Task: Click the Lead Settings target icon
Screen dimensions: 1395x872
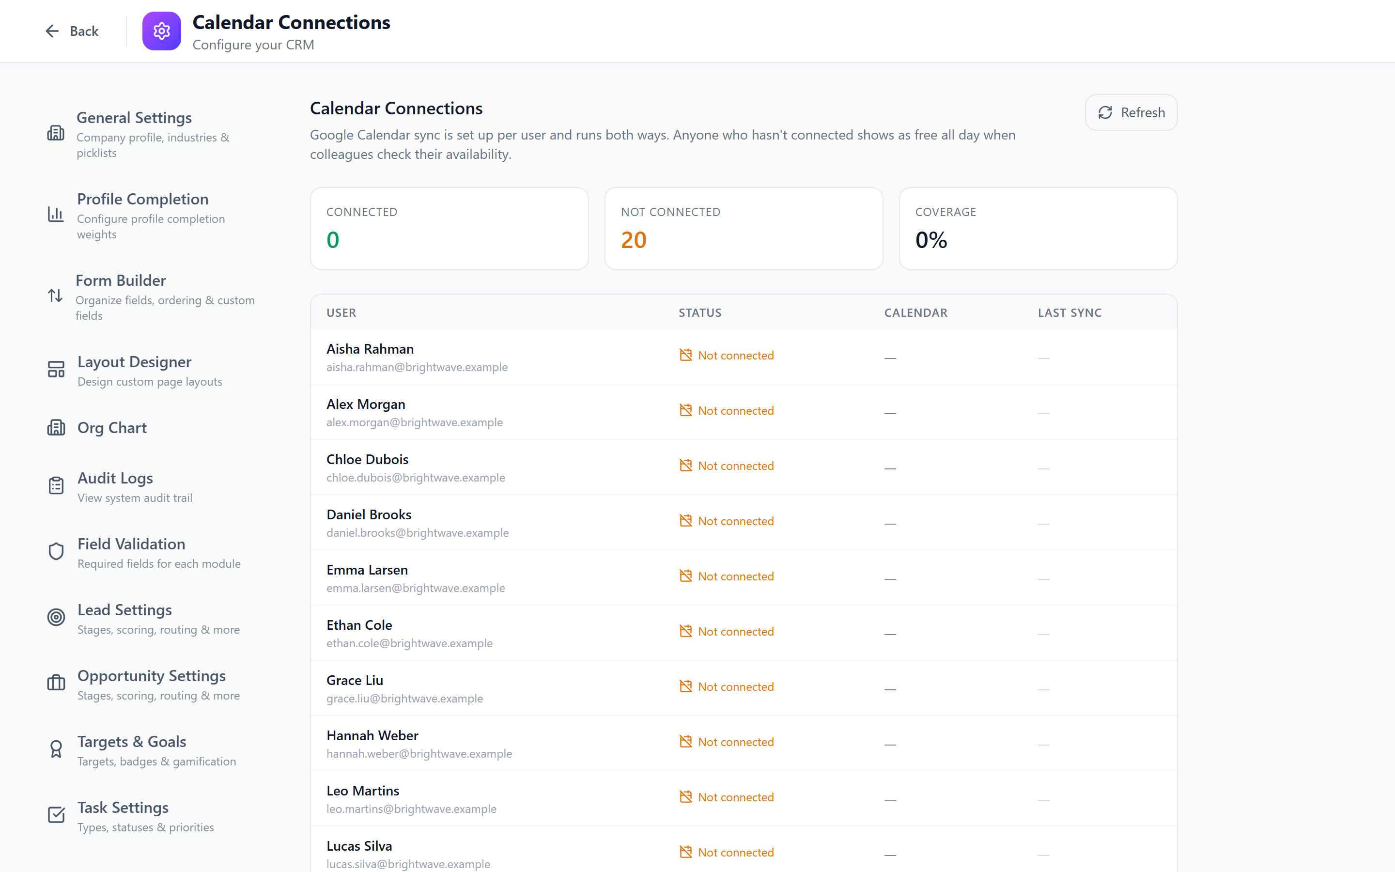Action: coord(56,617)
